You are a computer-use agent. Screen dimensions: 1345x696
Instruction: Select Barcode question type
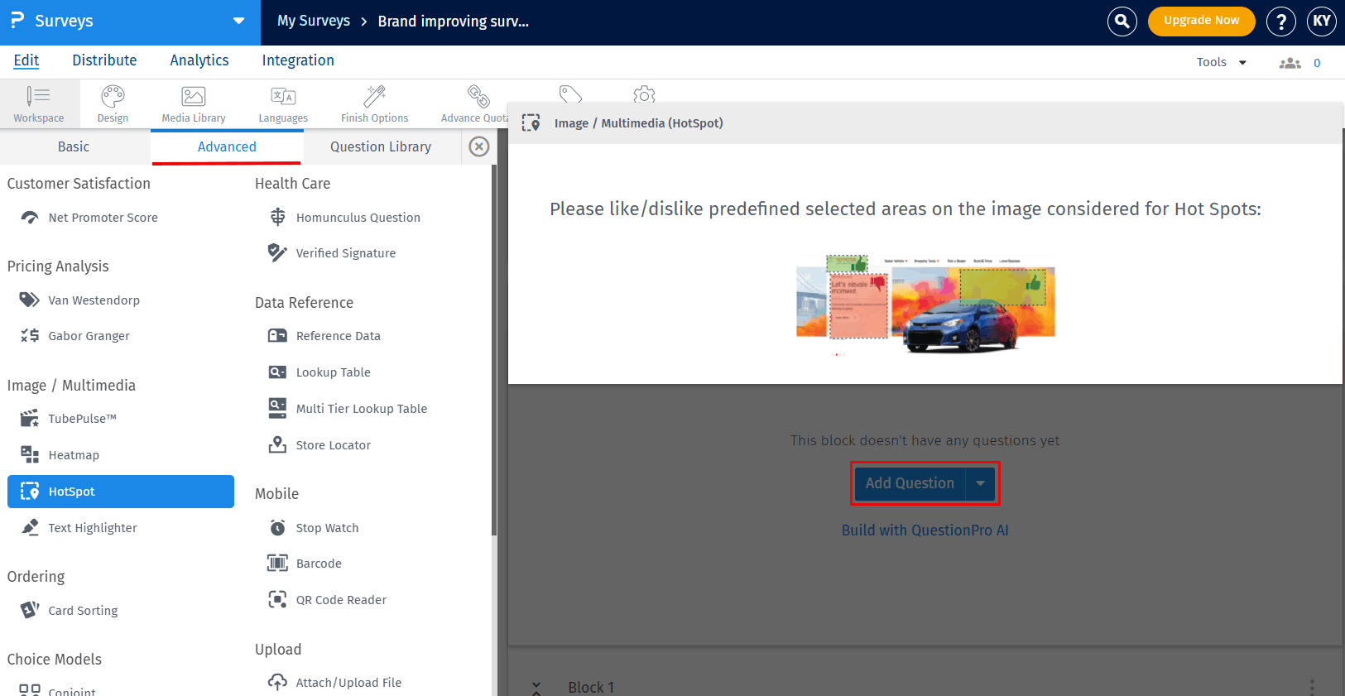coord(305,564)
